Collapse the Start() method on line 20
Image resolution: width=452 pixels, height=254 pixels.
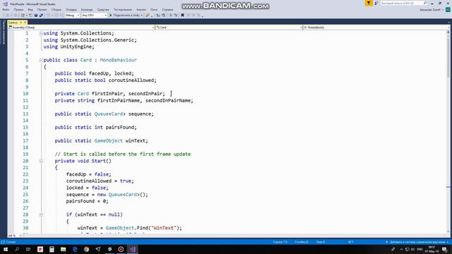(41, 161)
